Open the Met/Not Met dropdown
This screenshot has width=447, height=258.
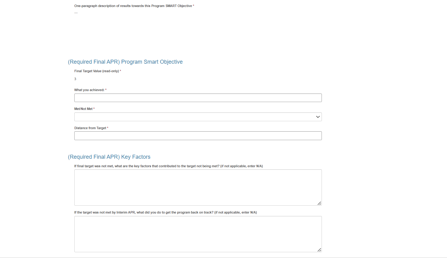(x=195, y=117)
